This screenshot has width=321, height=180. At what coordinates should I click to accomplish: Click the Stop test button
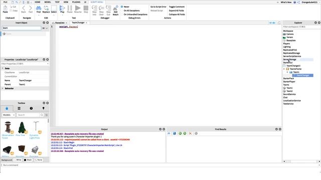click(x=86, y=9)
